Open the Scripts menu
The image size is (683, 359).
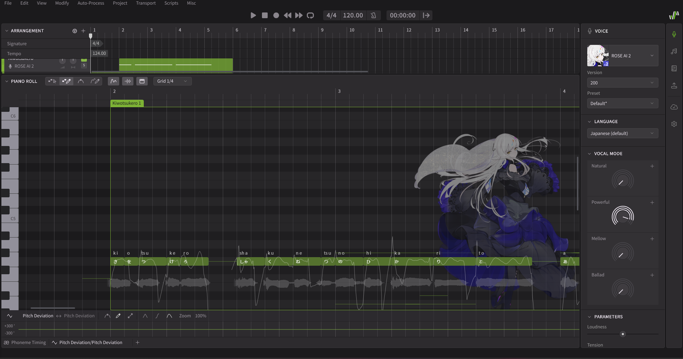(171, 3)
